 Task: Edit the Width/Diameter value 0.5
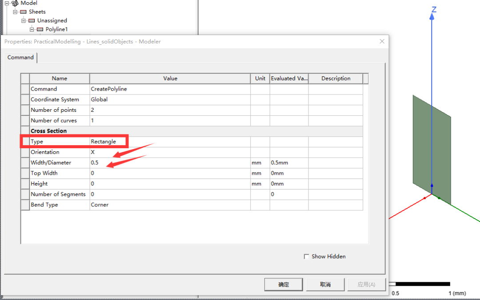click(x=170, y=163)
